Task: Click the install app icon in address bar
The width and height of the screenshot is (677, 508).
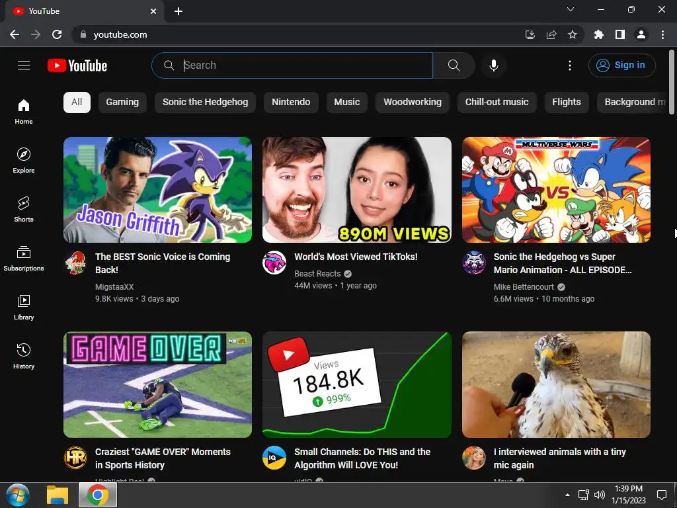Action: [530, 34]
